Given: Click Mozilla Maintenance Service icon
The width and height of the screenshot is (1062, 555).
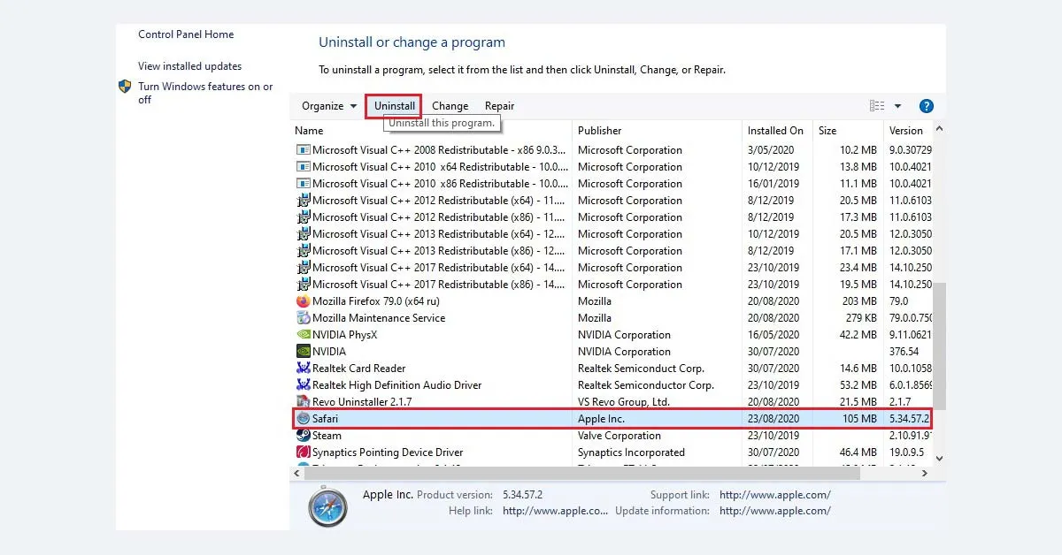Looking at the screenshot, I should point(304,318).
